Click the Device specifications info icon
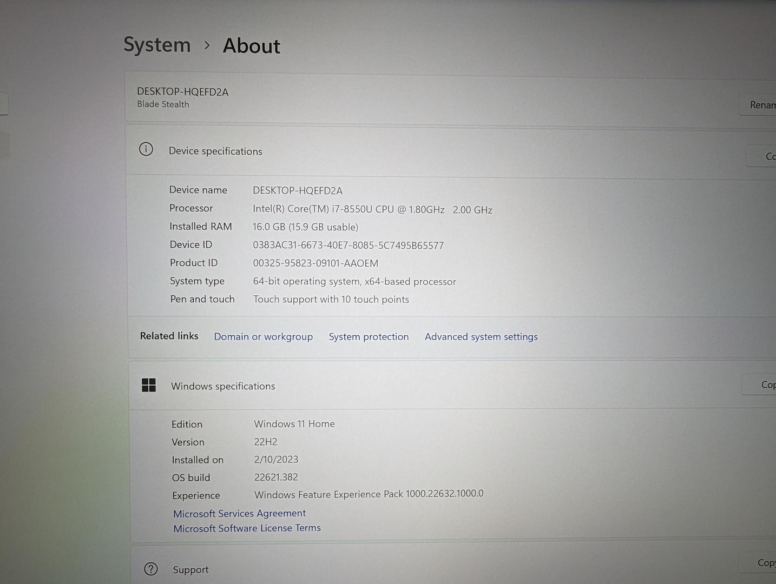The height and width of the screenshot is (584, 776). tap(146, 150)
